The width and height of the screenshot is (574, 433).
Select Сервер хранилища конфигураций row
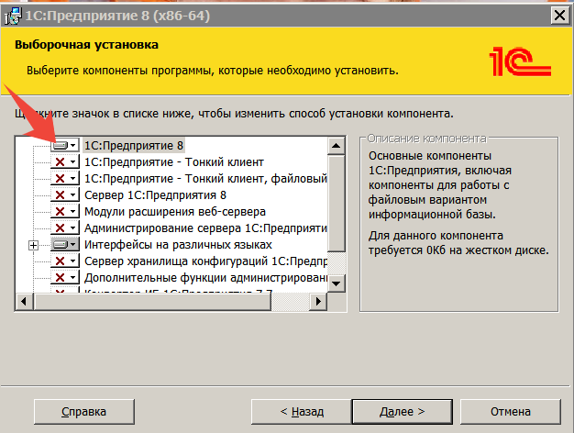205,261
